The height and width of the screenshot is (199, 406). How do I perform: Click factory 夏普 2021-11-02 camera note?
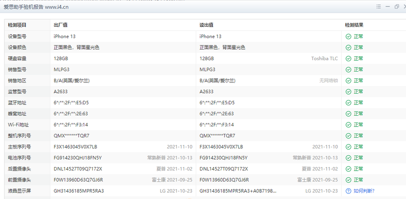pyautogui.click(x=175, y=169)
